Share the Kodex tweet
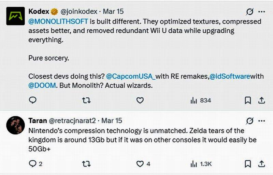This screenshot has height=175, width=273. pos(261,100)
